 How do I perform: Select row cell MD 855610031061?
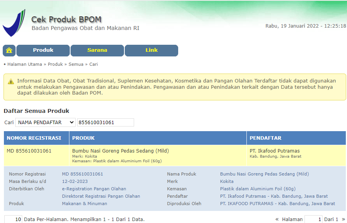[29, 151]
